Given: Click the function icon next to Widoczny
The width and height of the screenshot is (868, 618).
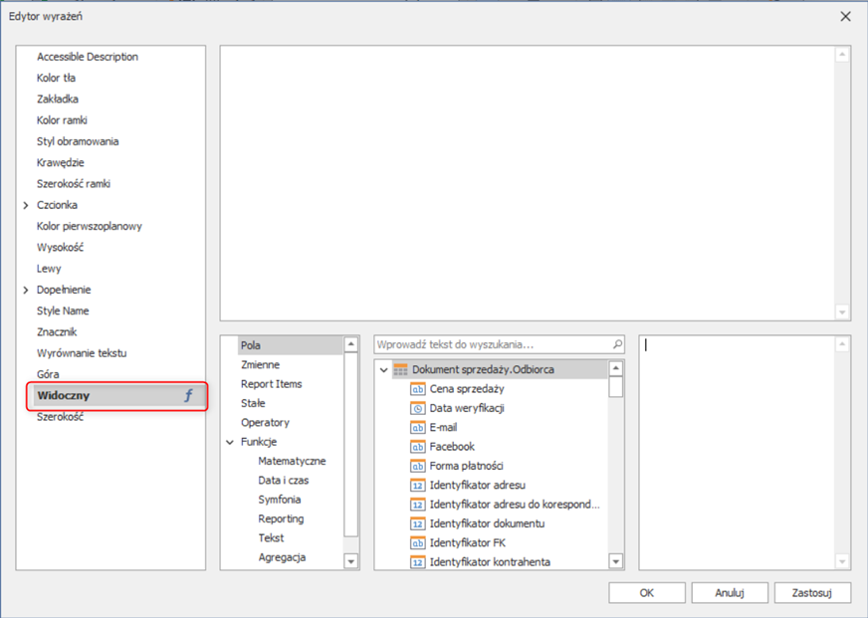Looking at the screenshot, I should tap(188, 396).
